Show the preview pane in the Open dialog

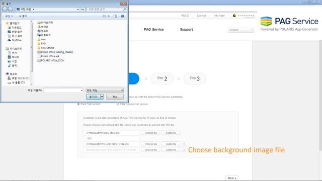pyautogui.click(x=115, y=16)
